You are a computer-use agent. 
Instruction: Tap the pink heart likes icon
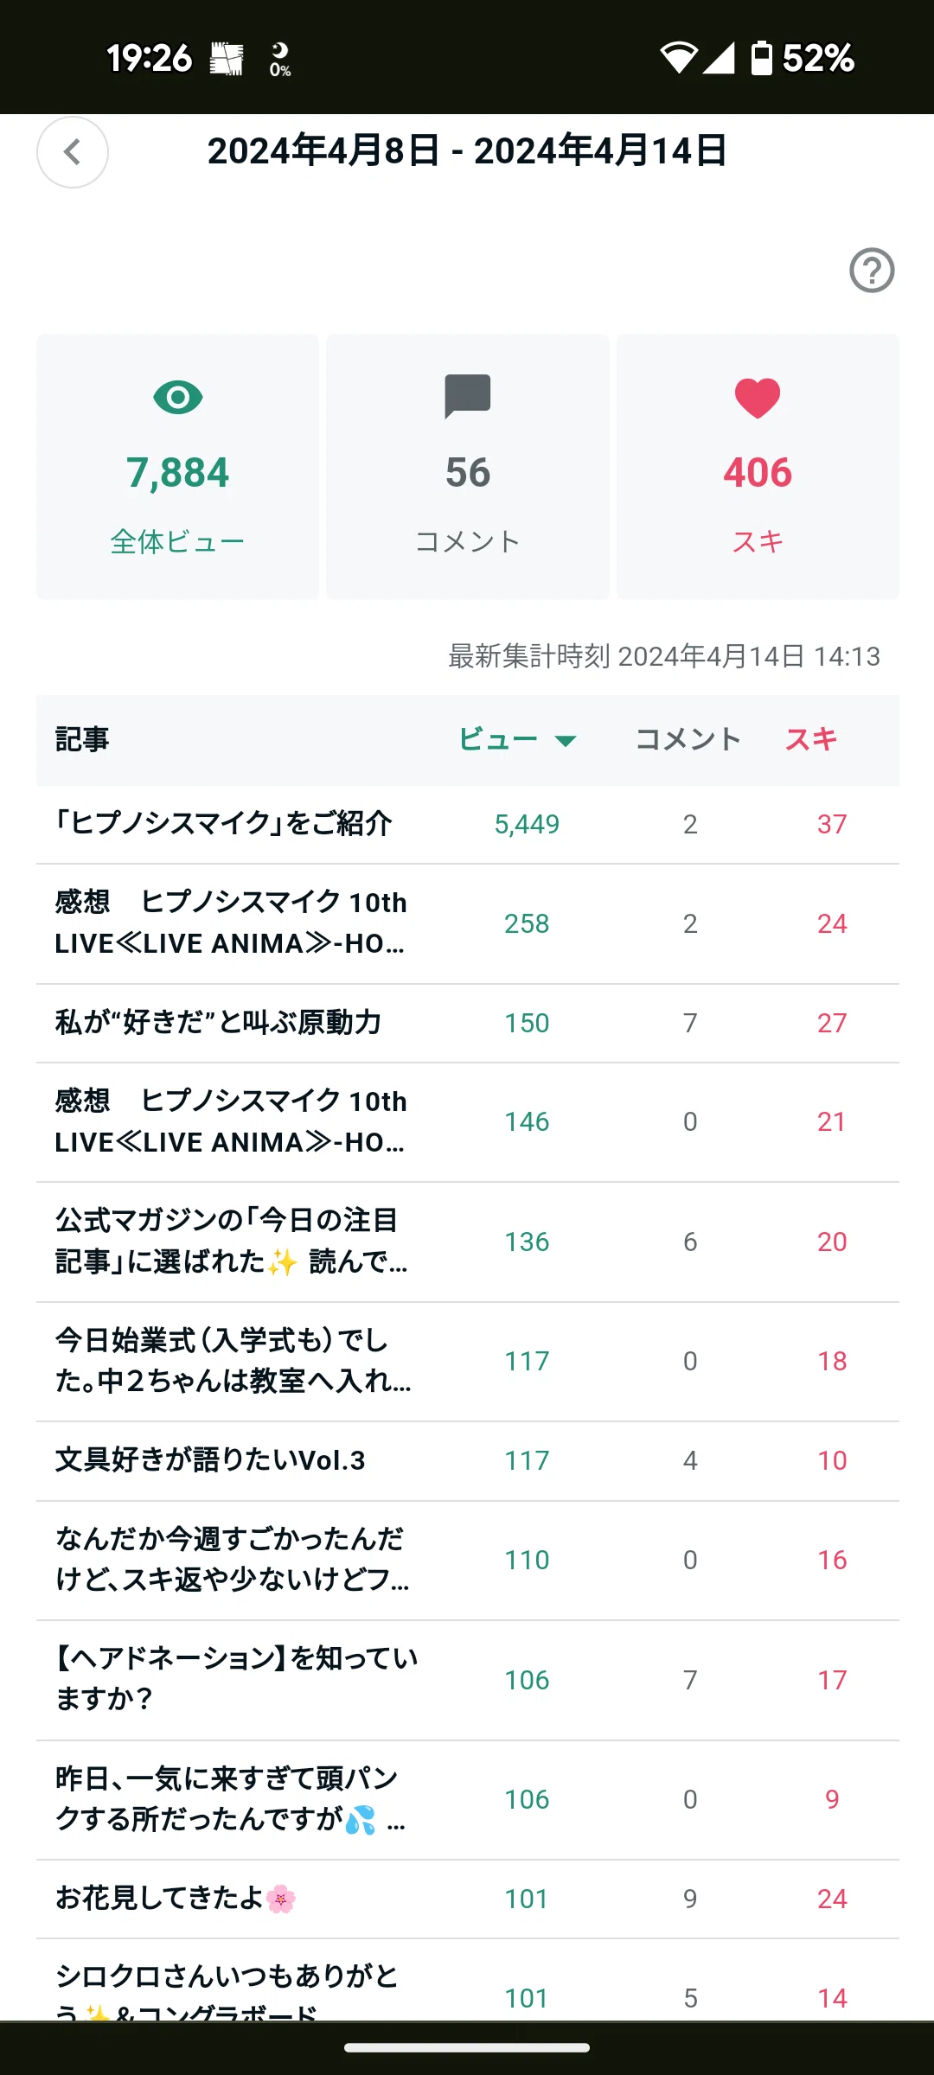(x=758, y=399)
